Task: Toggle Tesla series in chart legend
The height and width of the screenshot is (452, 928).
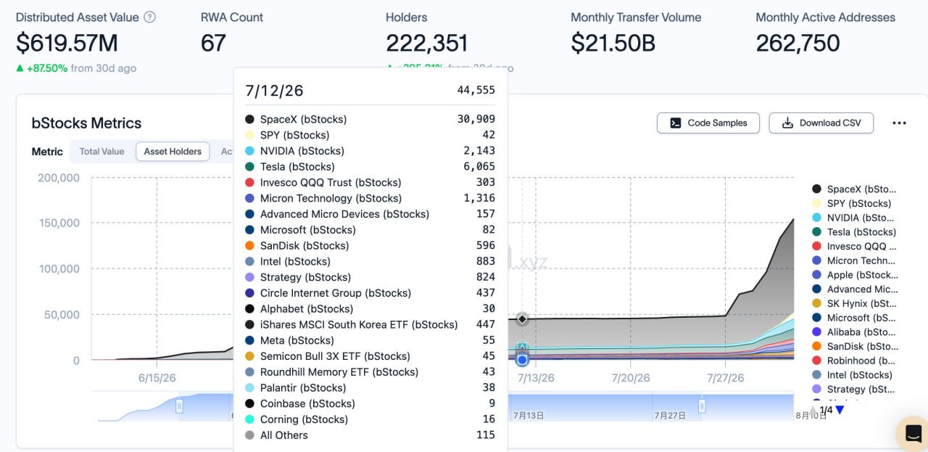Action: [854, 232]
